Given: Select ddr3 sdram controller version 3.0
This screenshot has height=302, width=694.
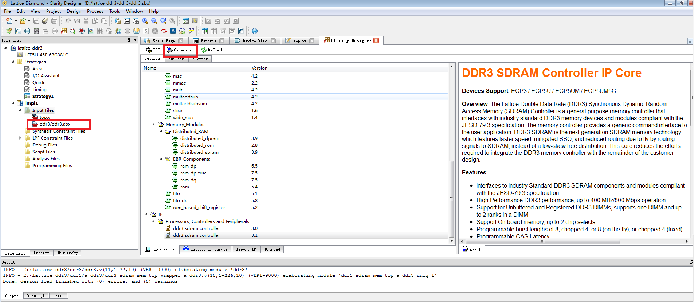Looking at the screenshot, I should coord(196,228).
